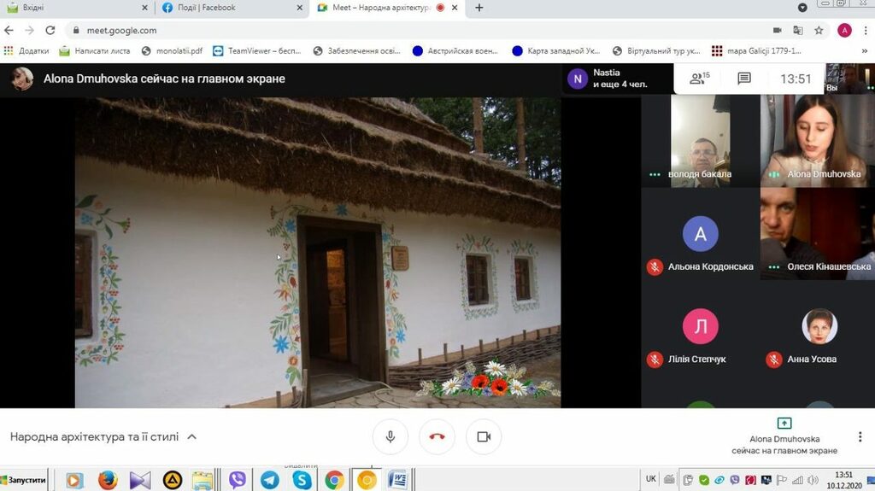
Task: Click the translate page icon in address bar
Action: click(797, 30)
